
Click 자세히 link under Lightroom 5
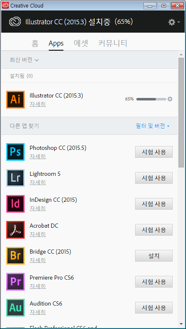click(38, 182)
